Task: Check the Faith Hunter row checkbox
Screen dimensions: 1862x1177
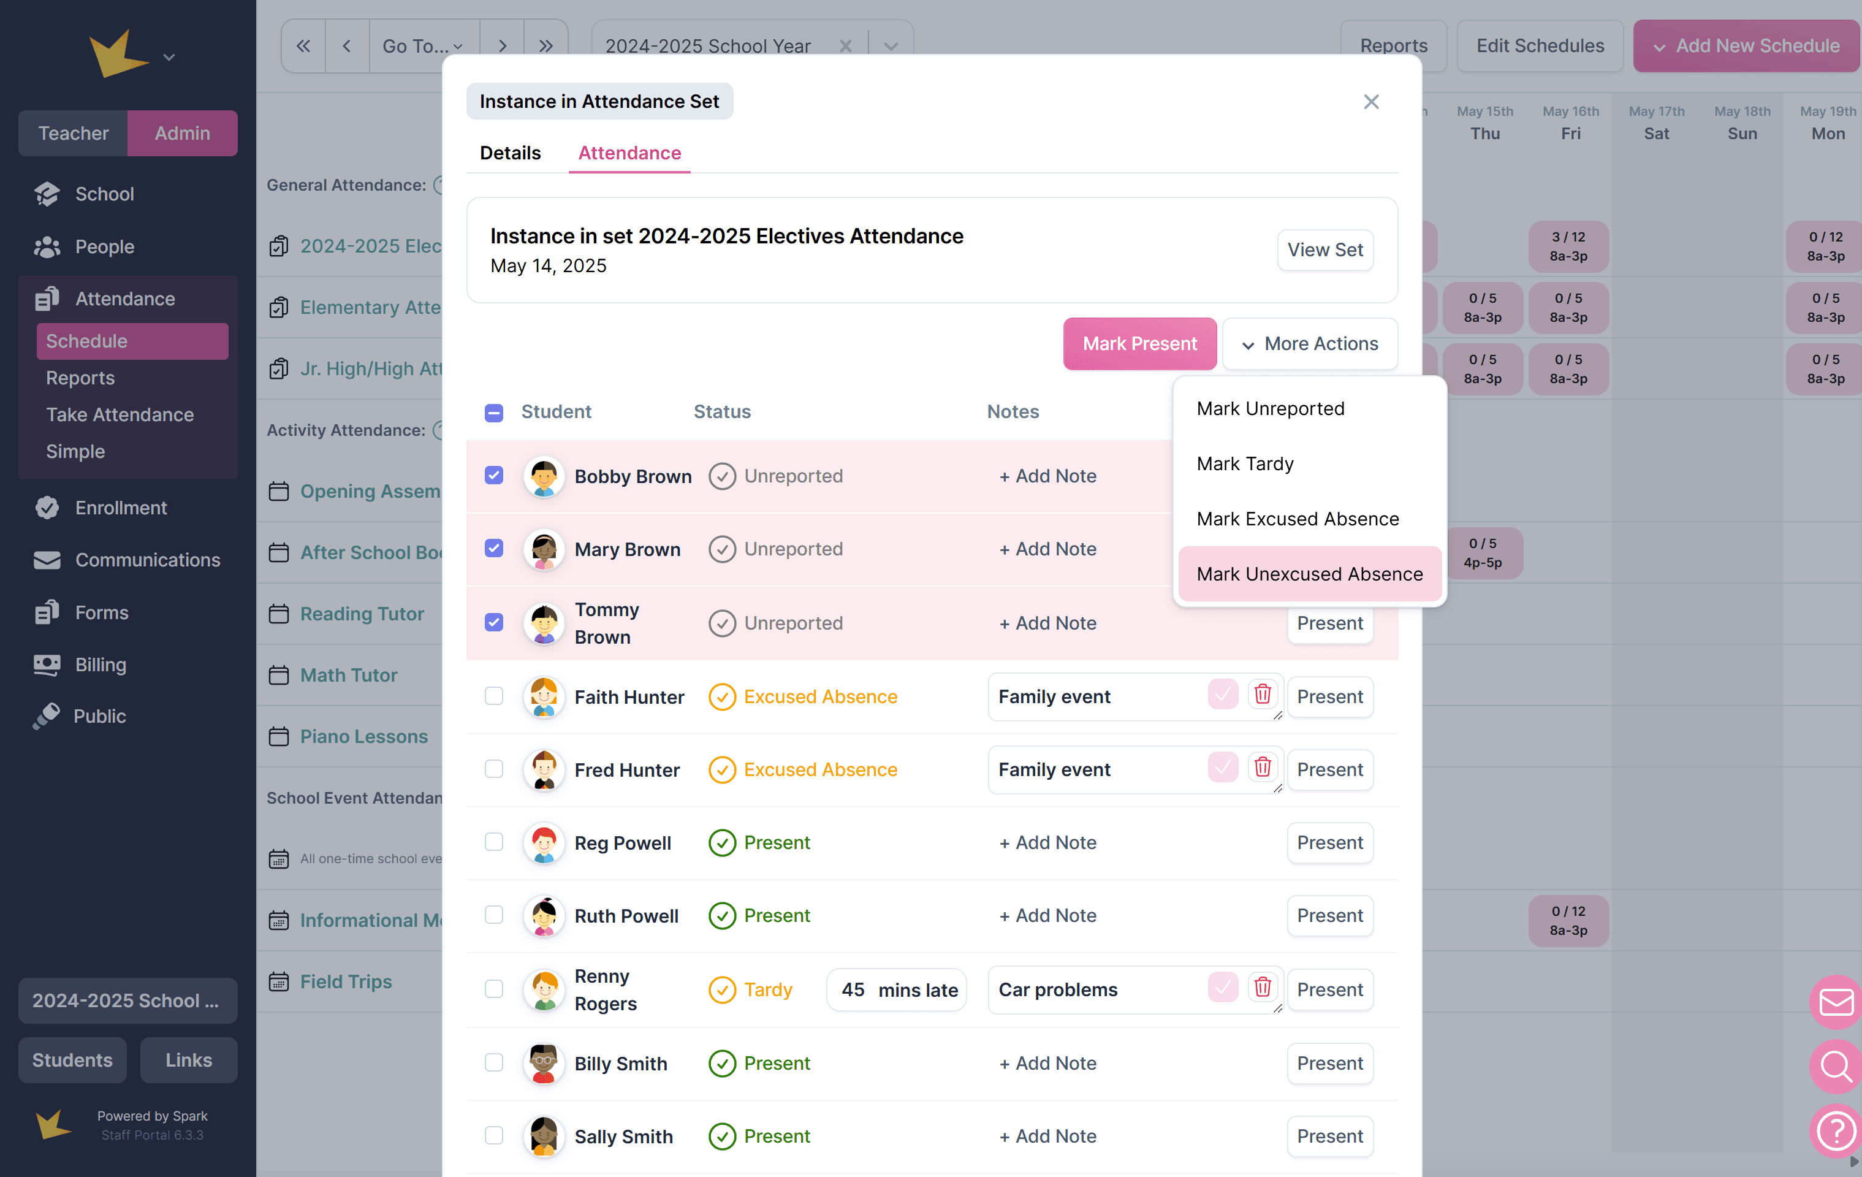Action: pyautogui.click(x=493, y=696)
